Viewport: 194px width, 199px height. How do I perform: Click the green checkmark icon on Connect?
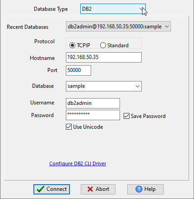click(41, 189)
